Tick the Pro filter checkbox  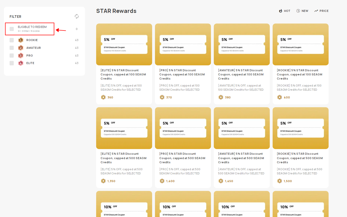pos(12,56)
